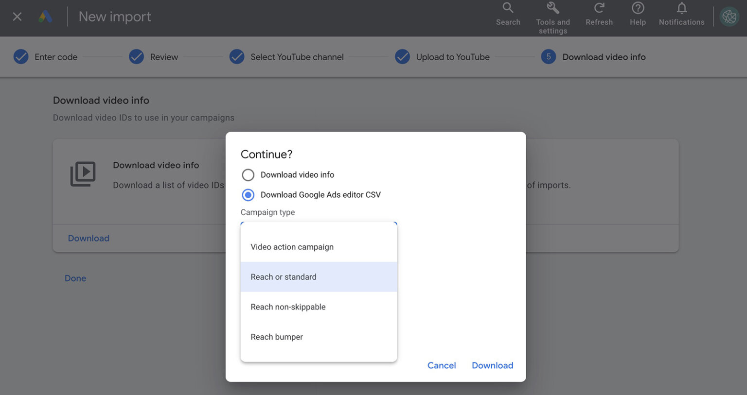Viewport: 747px width, 395px height.
Task: Click the Done link
Action: click(x=75, y=278)
